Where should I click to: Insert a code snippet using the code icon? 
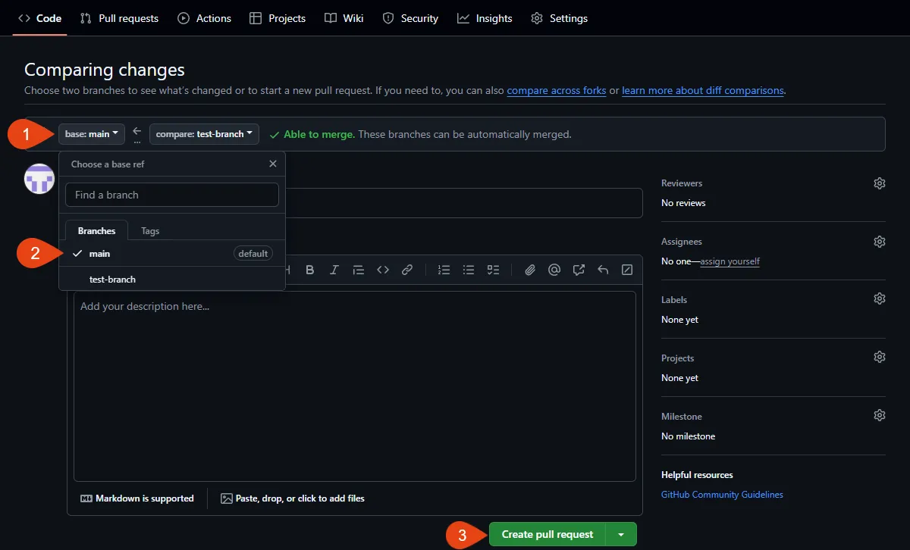[x=382, y=269]
